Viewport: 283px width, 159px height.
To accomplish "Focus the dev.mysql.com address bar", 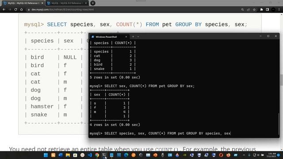I will coord(134,10).
